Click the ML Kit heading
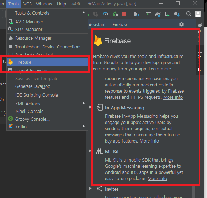The height and width of the screenshot is (198, 207). click(112, 151)
